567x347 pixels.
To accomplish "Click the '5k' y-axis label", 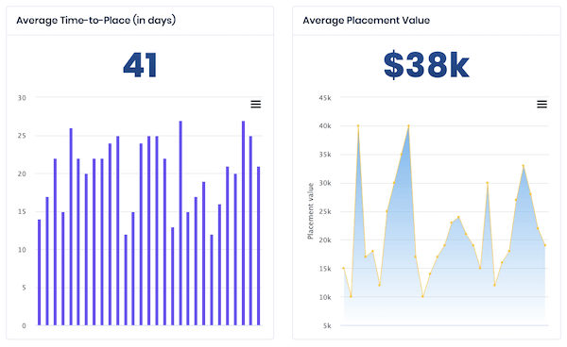I will [x=327, y=325].
